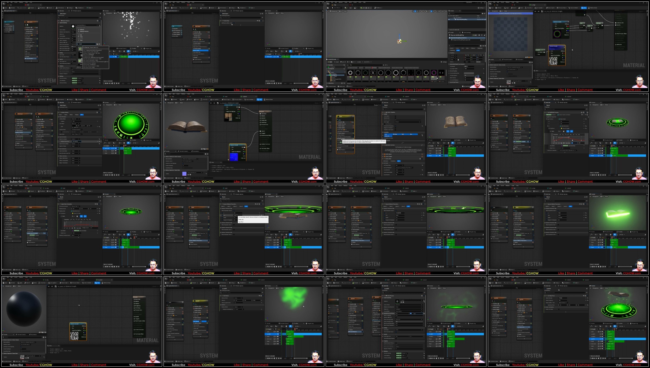
Task: Click the Fog Inscattering Color swatch in Details
Action: coord(469,73)
